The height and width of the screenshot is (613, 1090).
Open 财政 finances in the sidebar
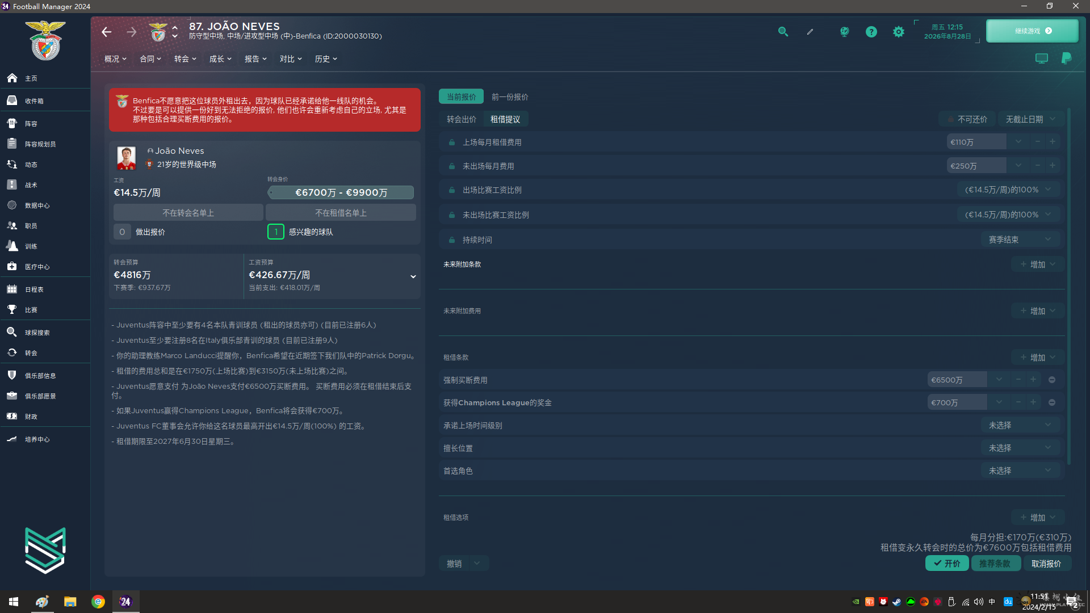(45, 417)
